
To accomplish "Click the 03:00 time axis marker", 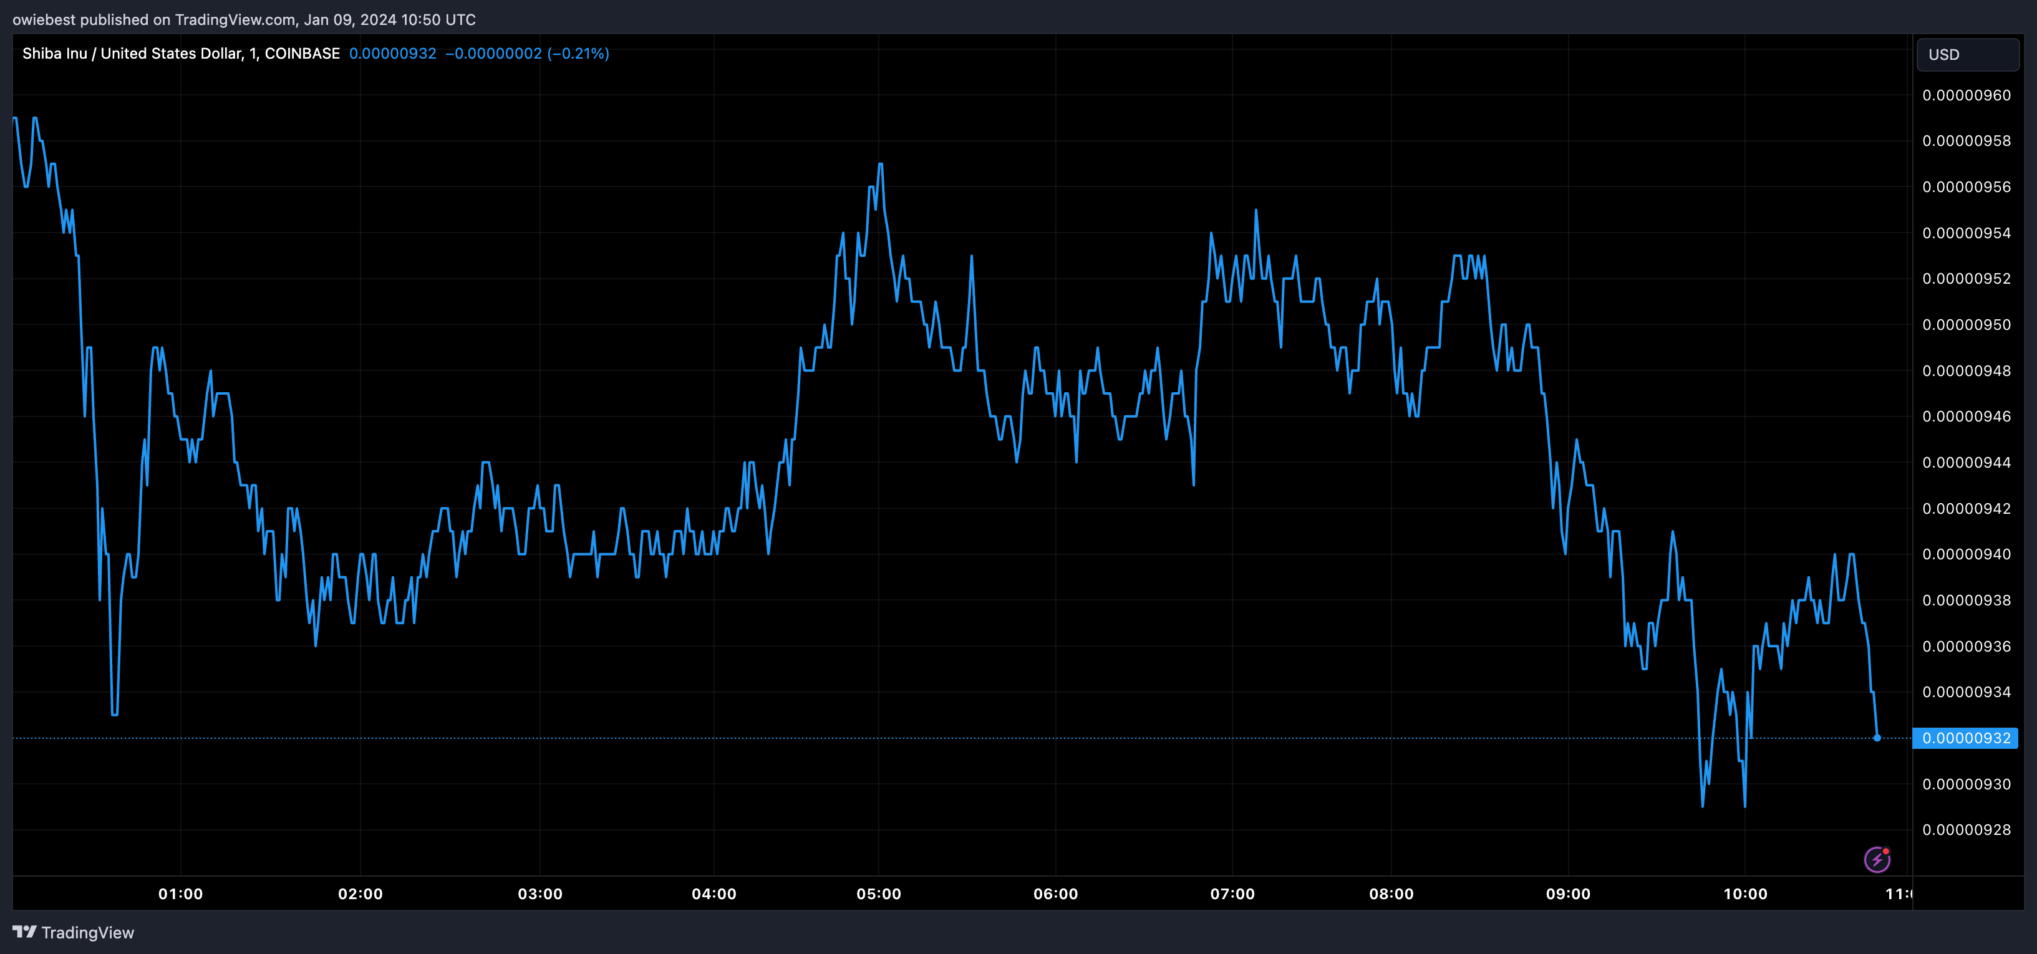I will tap(540, 894).
